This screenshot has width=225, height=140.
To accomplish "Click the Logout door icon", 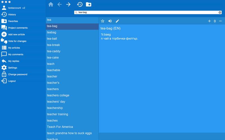I will tap(4, 81).
